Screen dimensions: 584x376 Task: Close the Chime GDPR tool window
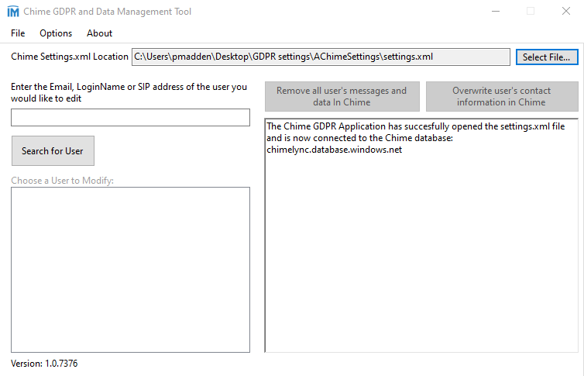(x=566, y=12)
